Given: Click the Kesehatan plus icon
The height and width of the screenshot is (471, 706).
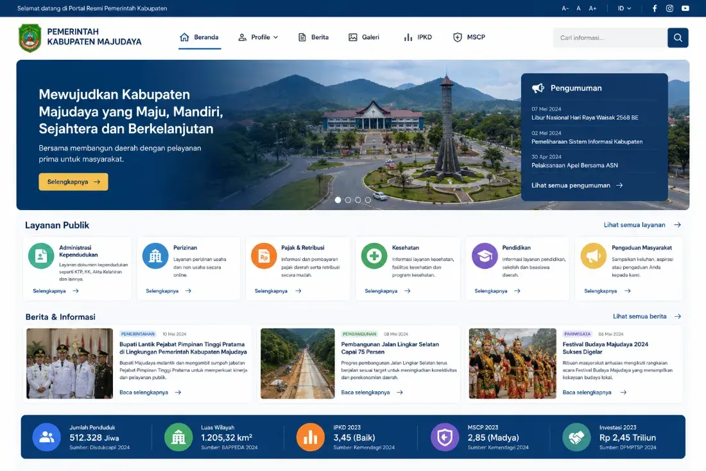Looking at the screenshot, I should click(374, 256).
